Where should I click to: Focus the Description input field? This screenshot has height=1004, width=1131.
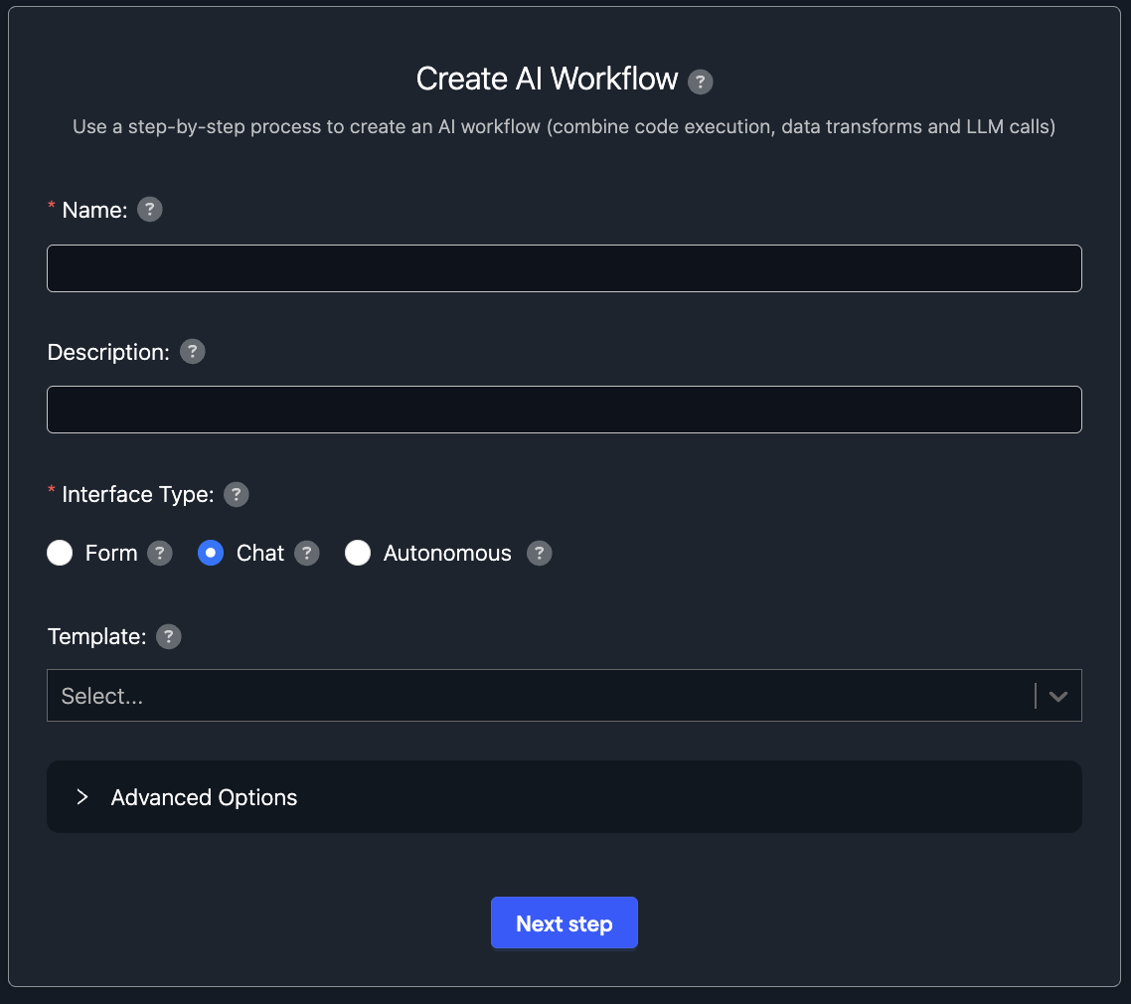(x=564, y=410)
